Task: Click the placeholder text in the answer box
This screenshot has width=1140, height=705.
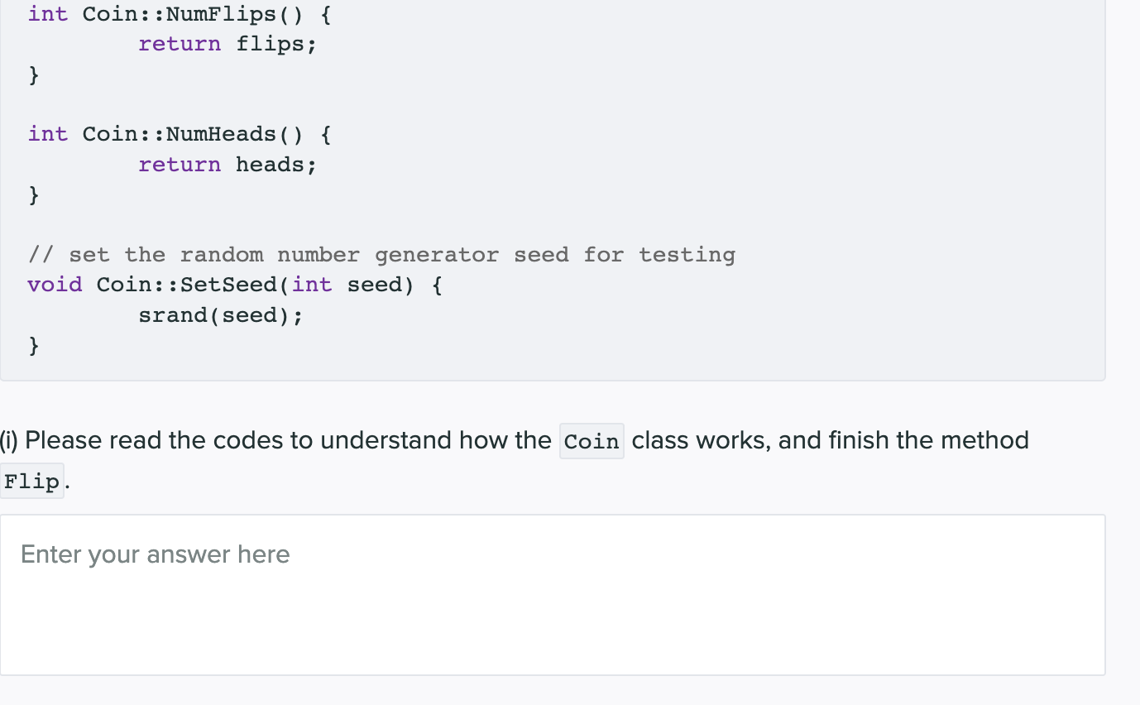Action: pos(155,554)
